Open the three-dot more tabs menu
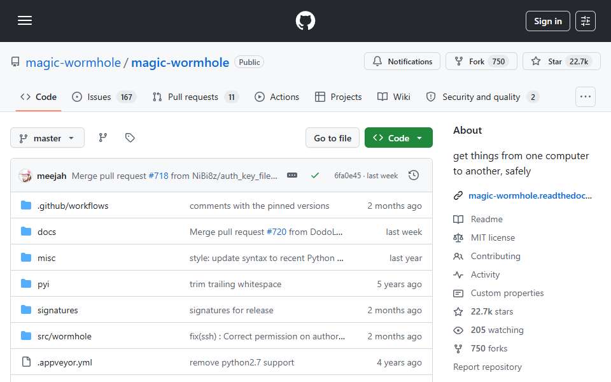The image size is (611, 382). tap(586, 97)
